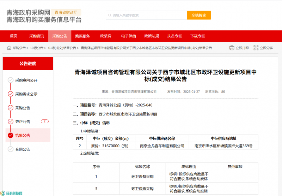This screenshot has height=196, width=282.
Task: Open the 首页 navigation tab
Action: tap(14, 36)
